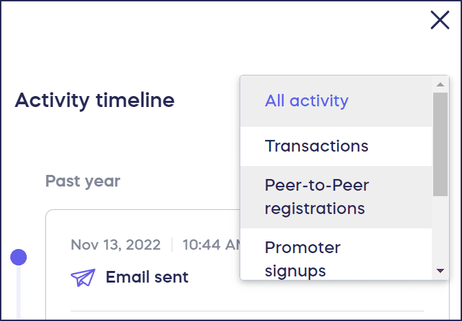Click the vertical line below timeline marker
462x321 pixels.
[19, 295]
